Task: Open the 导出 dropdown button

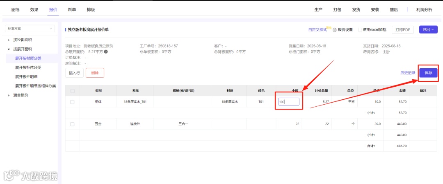Action: (x=428, y=29)
